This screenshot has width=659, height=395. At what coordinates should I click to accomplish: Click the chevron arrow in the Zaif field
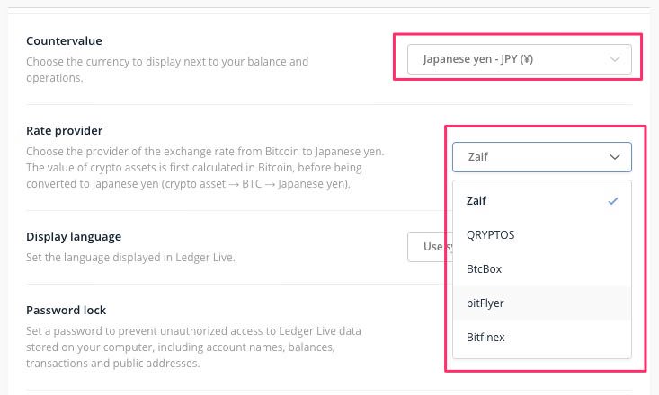(615, 156)
